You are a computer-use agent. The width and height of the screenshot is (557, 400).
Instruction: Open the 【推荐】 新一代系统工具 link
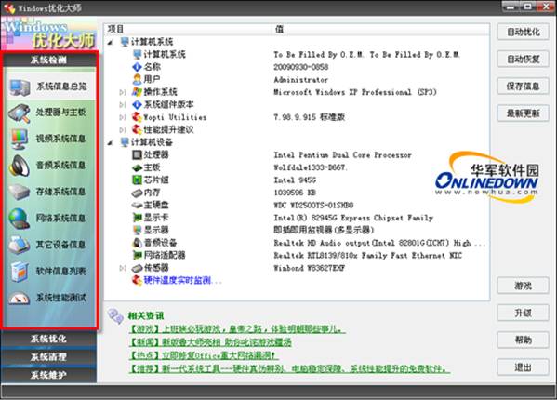[x=289, y=368]
